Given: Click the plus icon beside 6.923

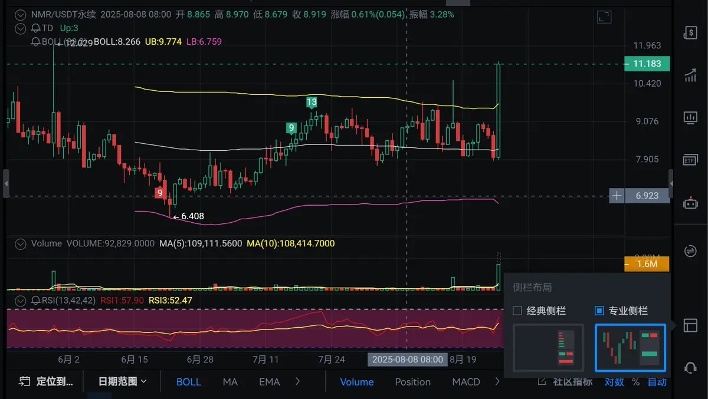Looking at the screenshot, I should coord(617,195).
